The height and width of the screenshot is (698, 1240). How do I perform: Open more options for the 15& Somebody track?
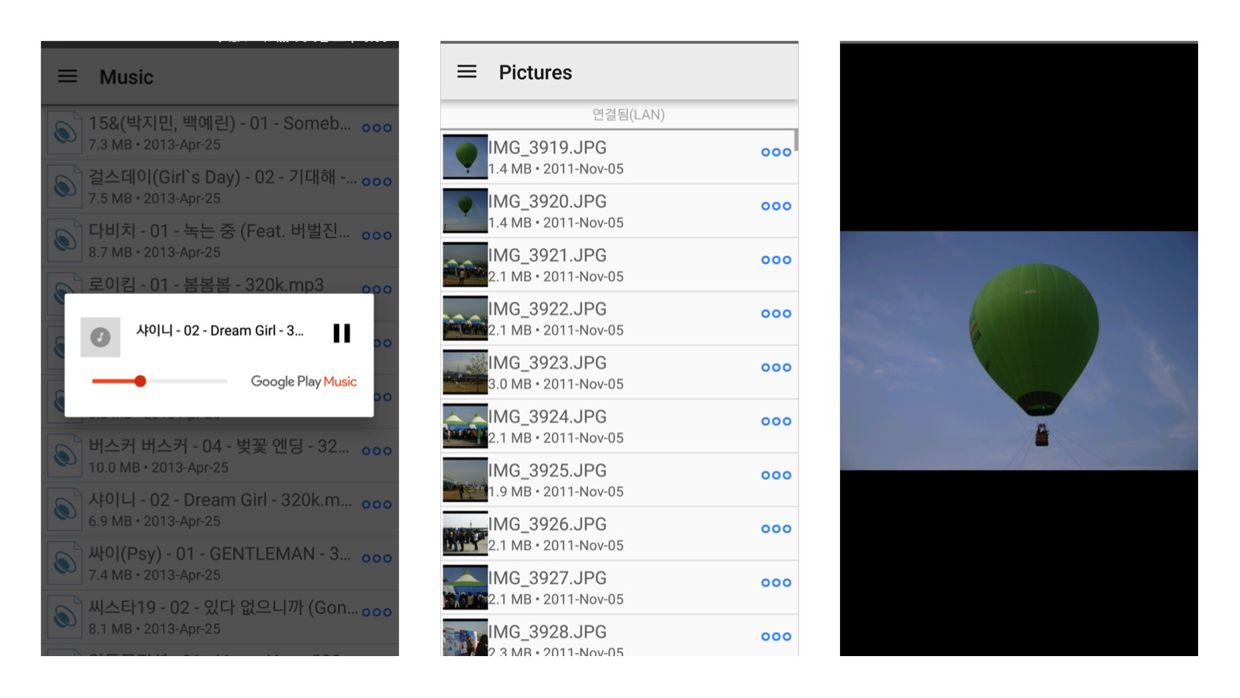[377, 128]
